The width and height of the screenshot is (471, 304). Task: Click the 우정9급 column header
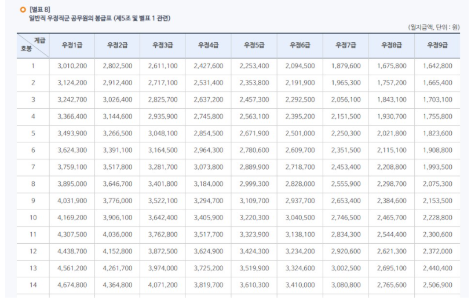pos(437,45)
